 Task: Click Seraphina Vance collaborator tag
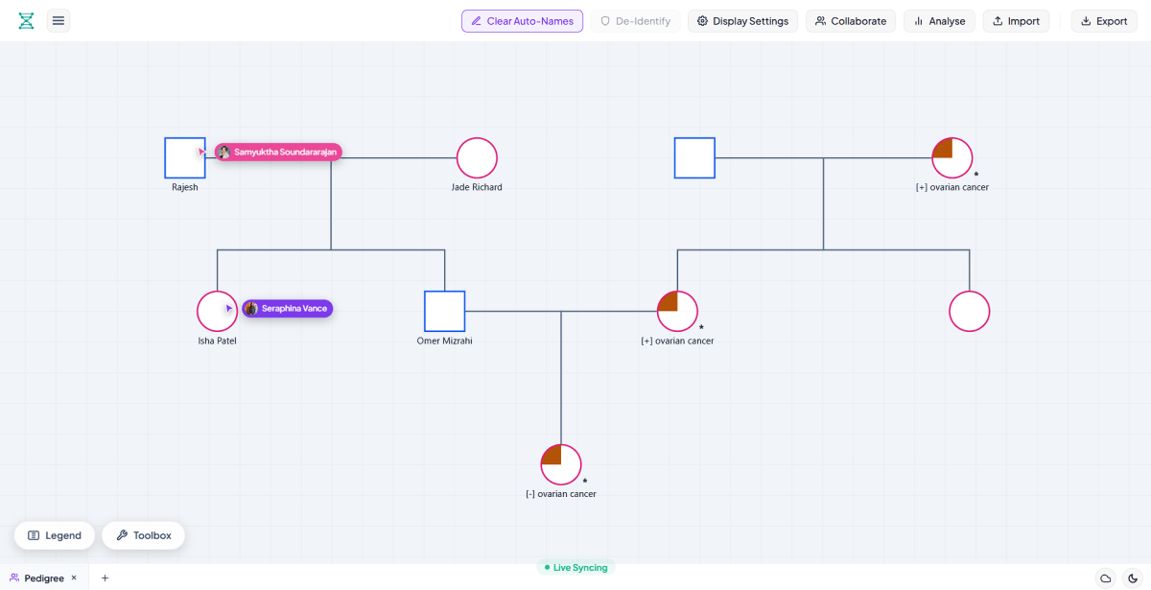tap(287, 308)
